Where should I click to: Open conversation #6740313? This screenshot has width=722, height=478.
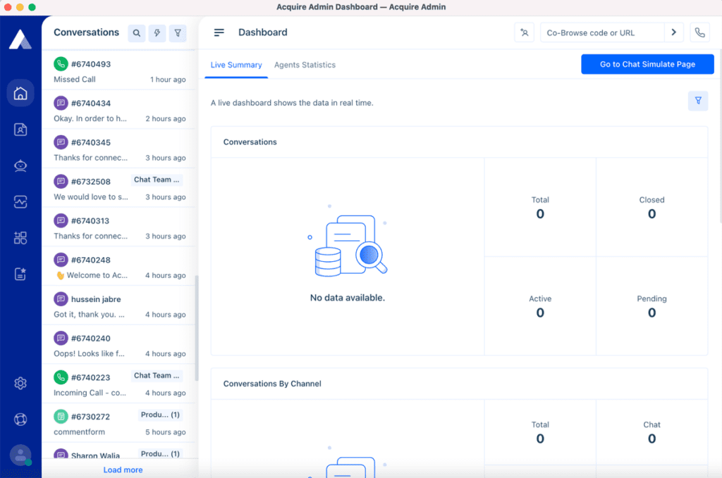click(120, 227)
